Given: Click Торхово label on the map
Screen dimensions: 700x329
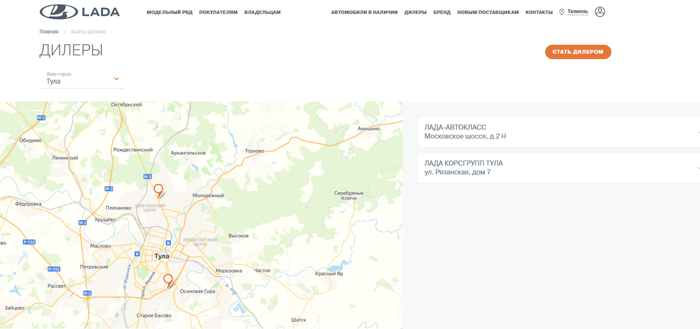Looking at the screenshot, I should pyautogui.click(x=254, y=151).
